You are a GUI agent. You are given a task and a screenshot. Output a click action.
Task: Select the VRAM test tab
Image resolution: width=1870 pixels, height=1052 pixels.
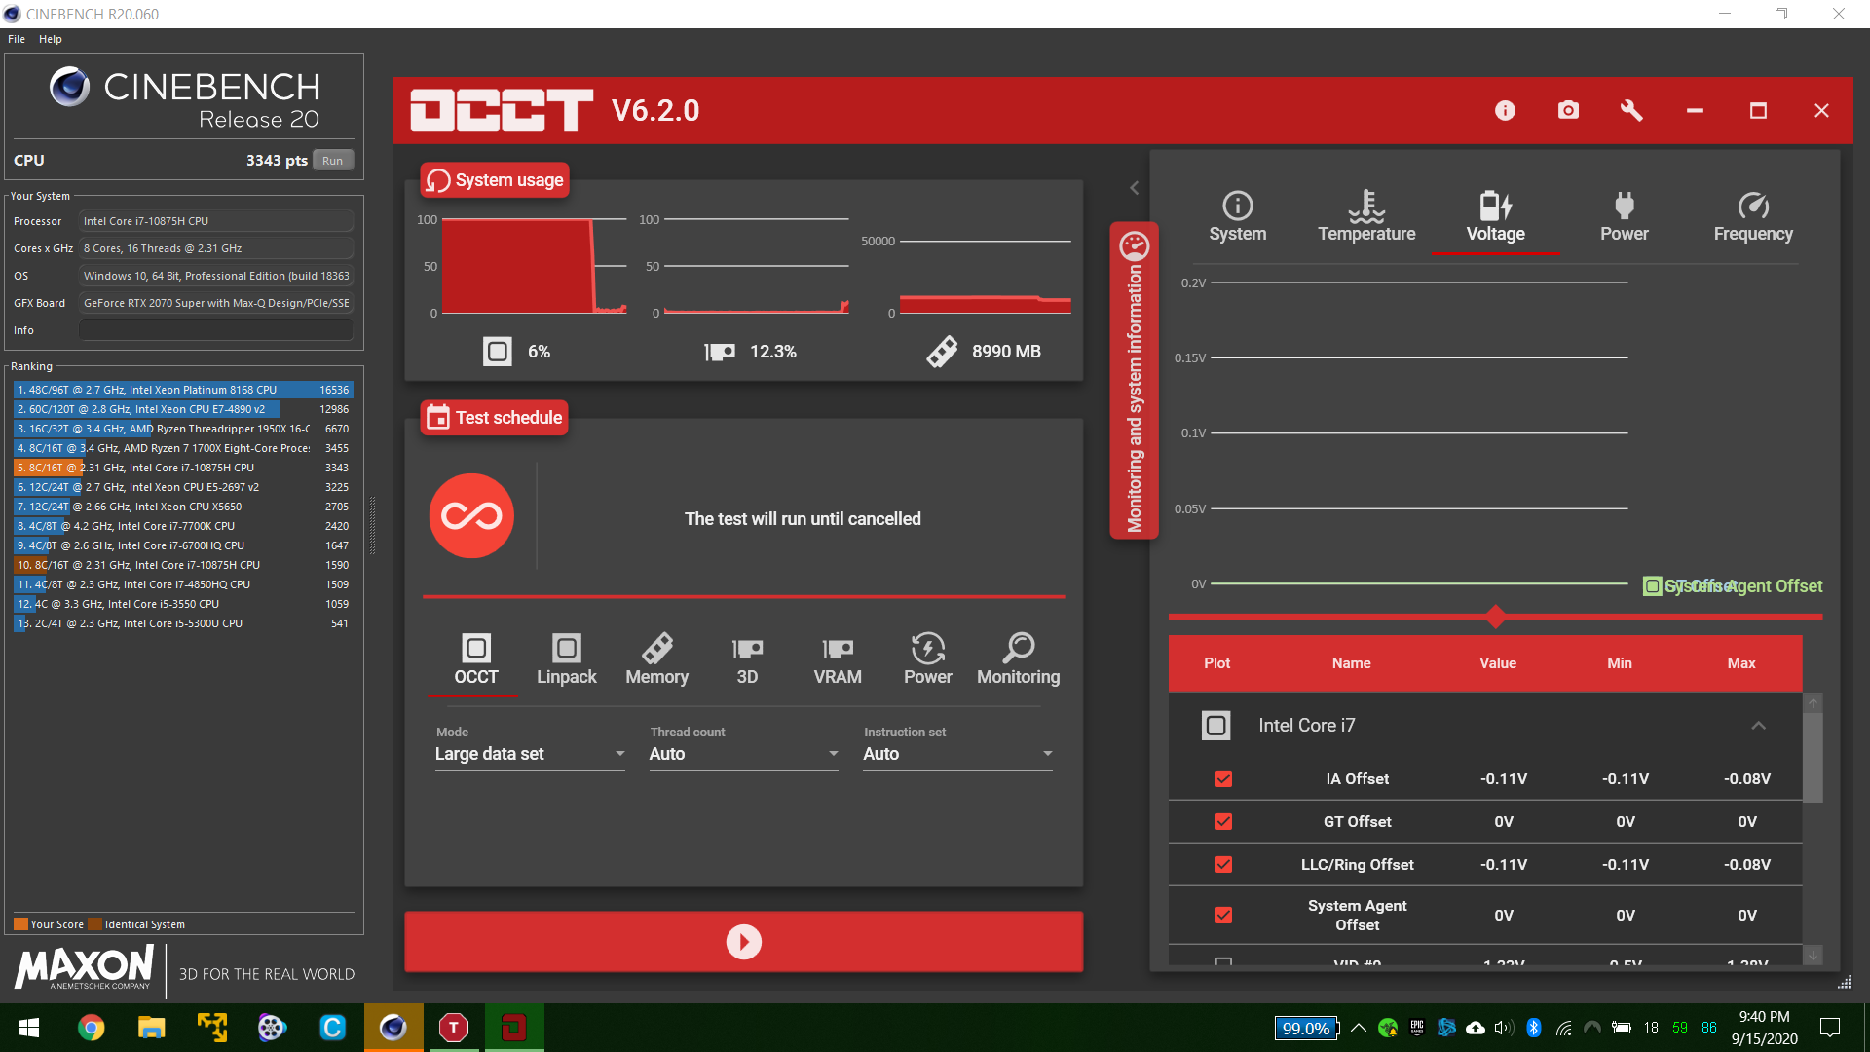pos(838,659)
